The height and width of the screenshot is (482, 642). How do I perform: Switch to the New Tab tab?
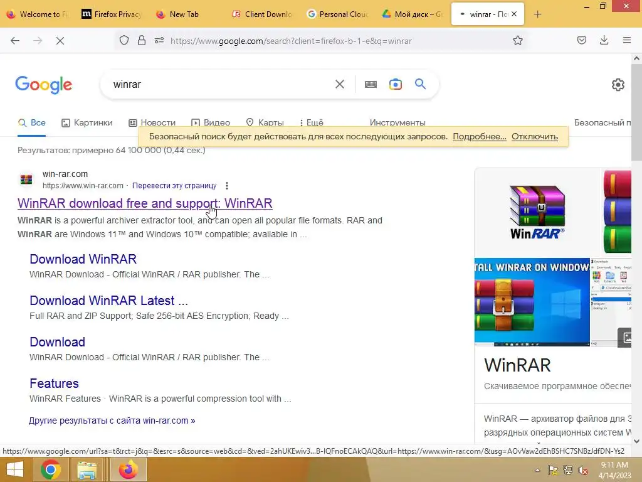pyautogui.click(x=184, y=14)
